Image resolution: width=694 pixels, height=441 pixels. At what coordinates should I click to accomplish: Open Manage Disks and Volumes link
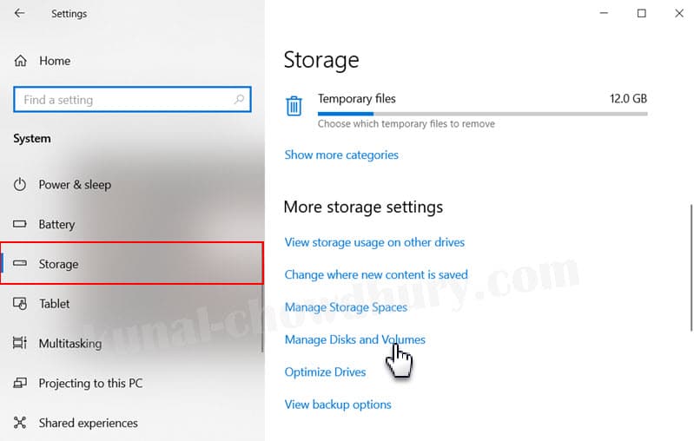(x=354, y=339)
